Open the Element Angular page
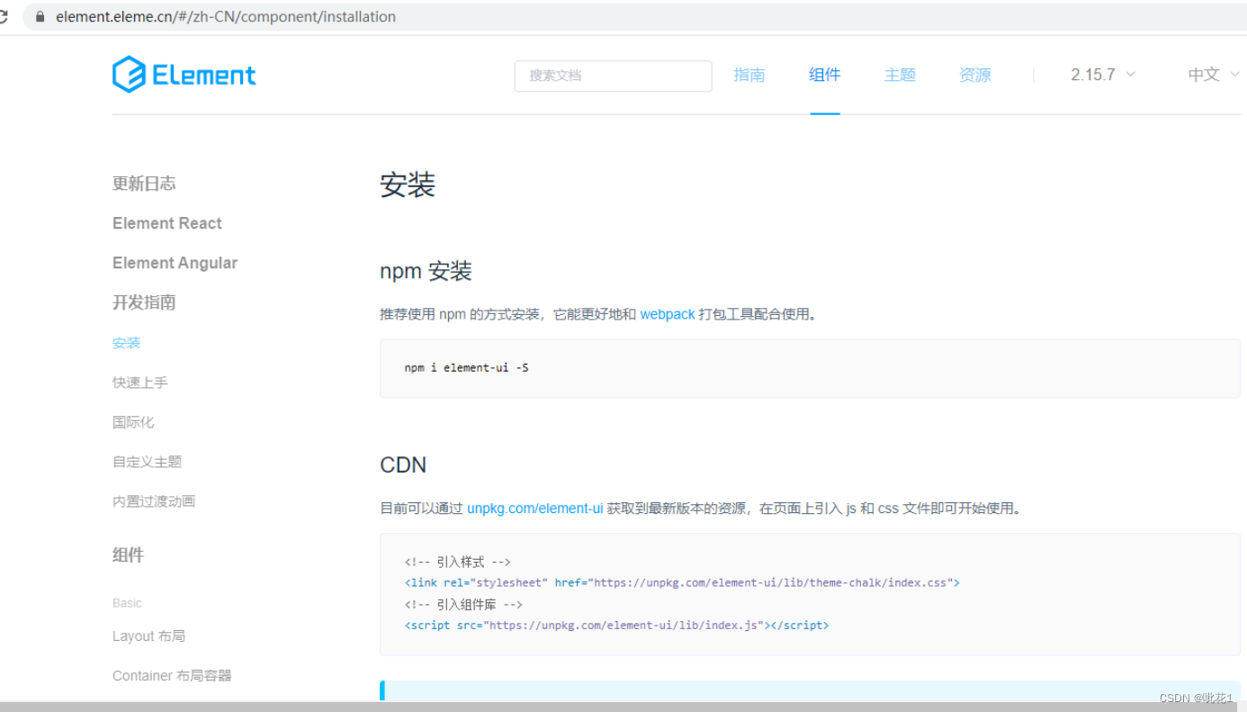This screenshot has height=712, width=1247. tap(175, 262)
